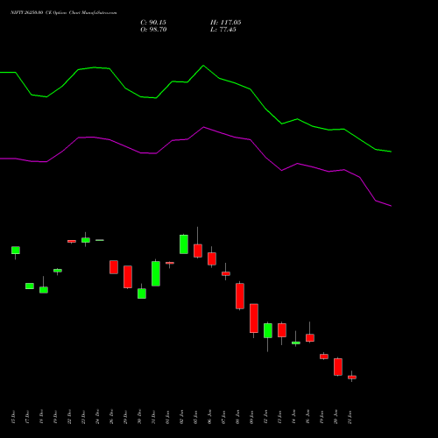Select the red candle for 08 Jan
The width and height of the screenshot is (438, 438).
click(x=240, y=296)
